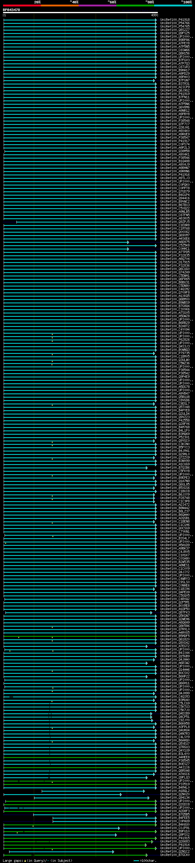This screenshot has height=863, width=195.
Task: Open hit UniRef100_Q8S2Z7
Action: pyautogui.click(x=175, y=30)
